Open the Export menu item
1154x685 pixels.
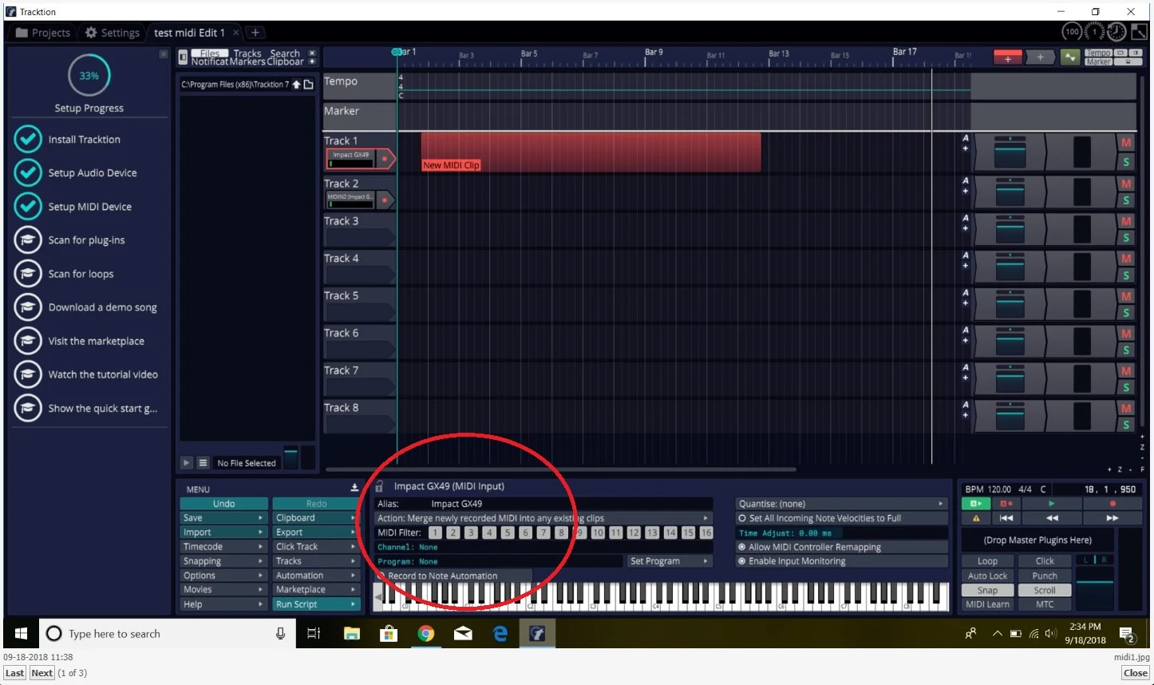pyautogui.click(x=314, y=533)
